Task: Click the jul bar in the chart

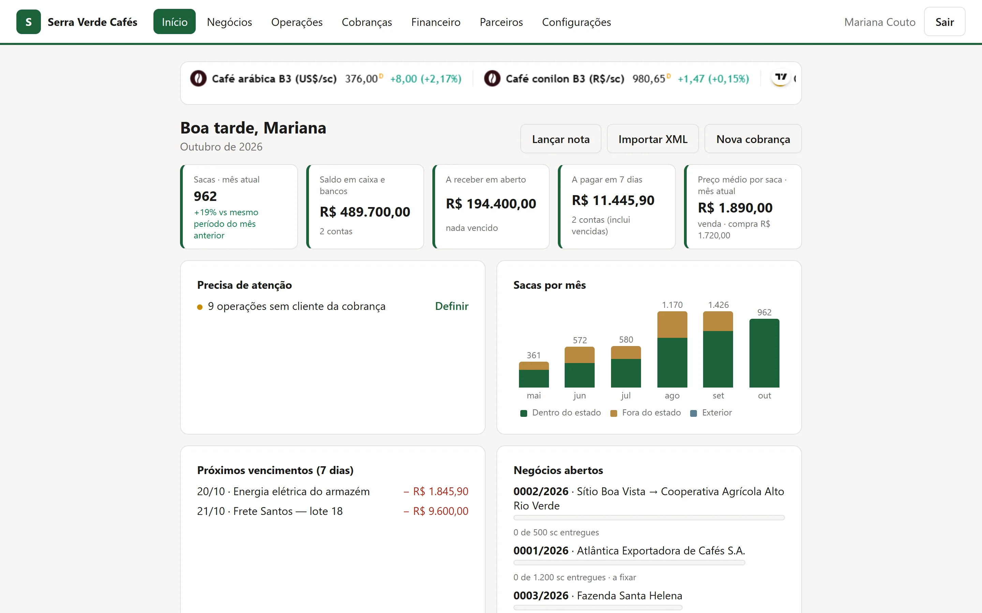Action: [x=626, y=367]
